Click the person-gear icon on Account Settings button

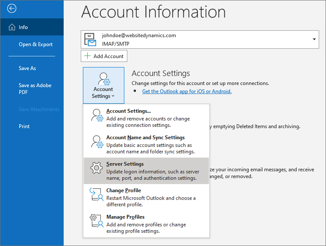coord(104,79)
